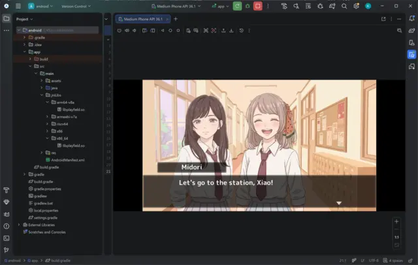Open the emulator toolbar more options
The width and height of the screenshot is (418, 265).
click(x=249, y=31)
